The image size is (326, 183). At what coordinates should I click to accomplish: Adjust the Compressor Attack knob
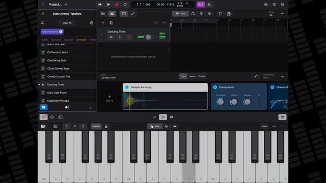click(234, 102)
